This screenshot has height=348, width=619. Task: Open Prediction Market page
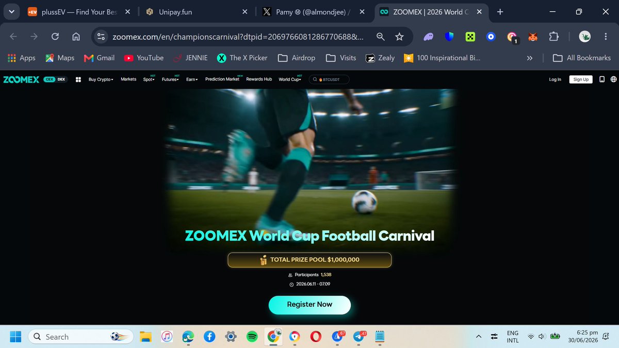[x=222, y=79]
